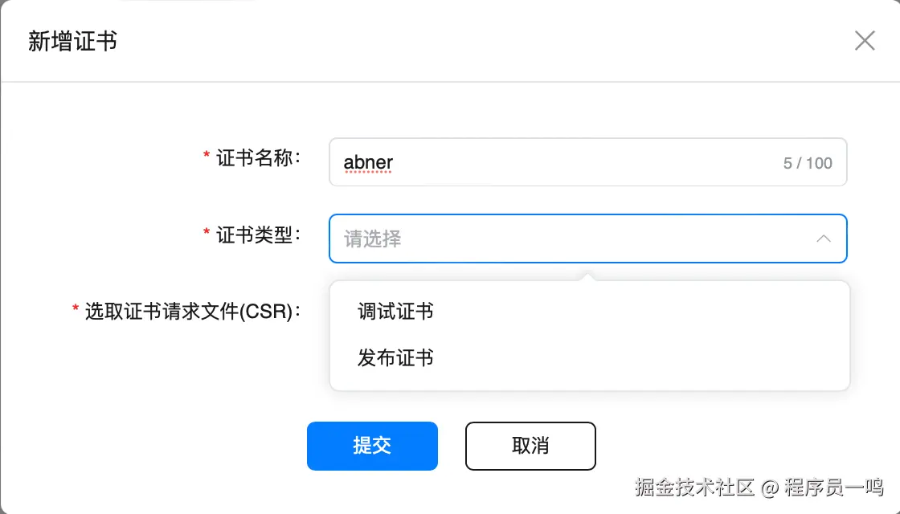Click the 证书名称 field label
This screenshot has height=514, width=900.
point(257,158)
